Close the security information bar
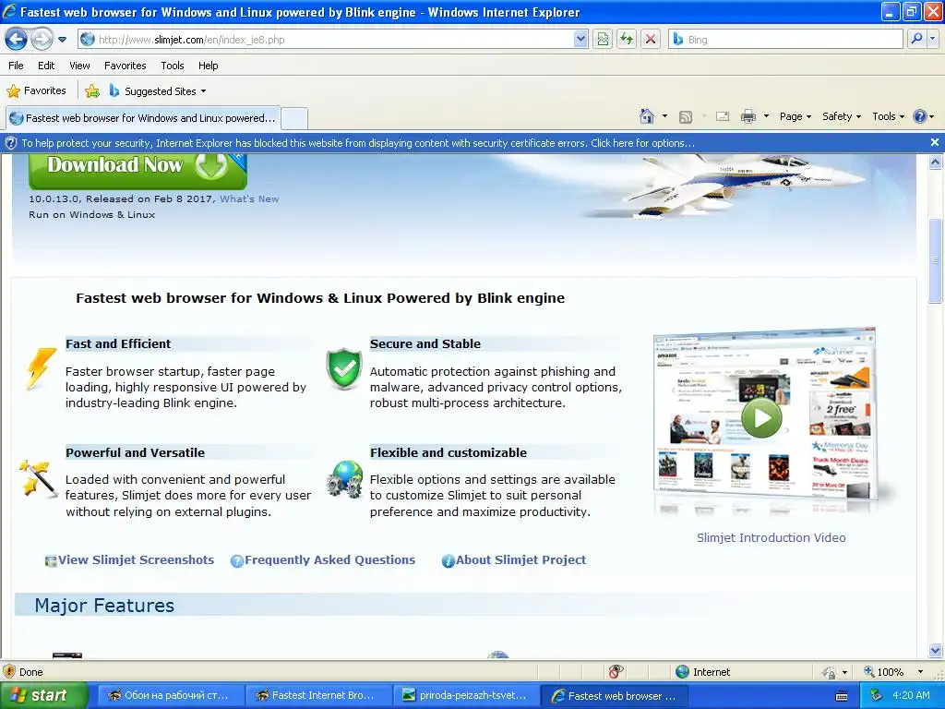945x709 pixels. [x=935, y=142]
